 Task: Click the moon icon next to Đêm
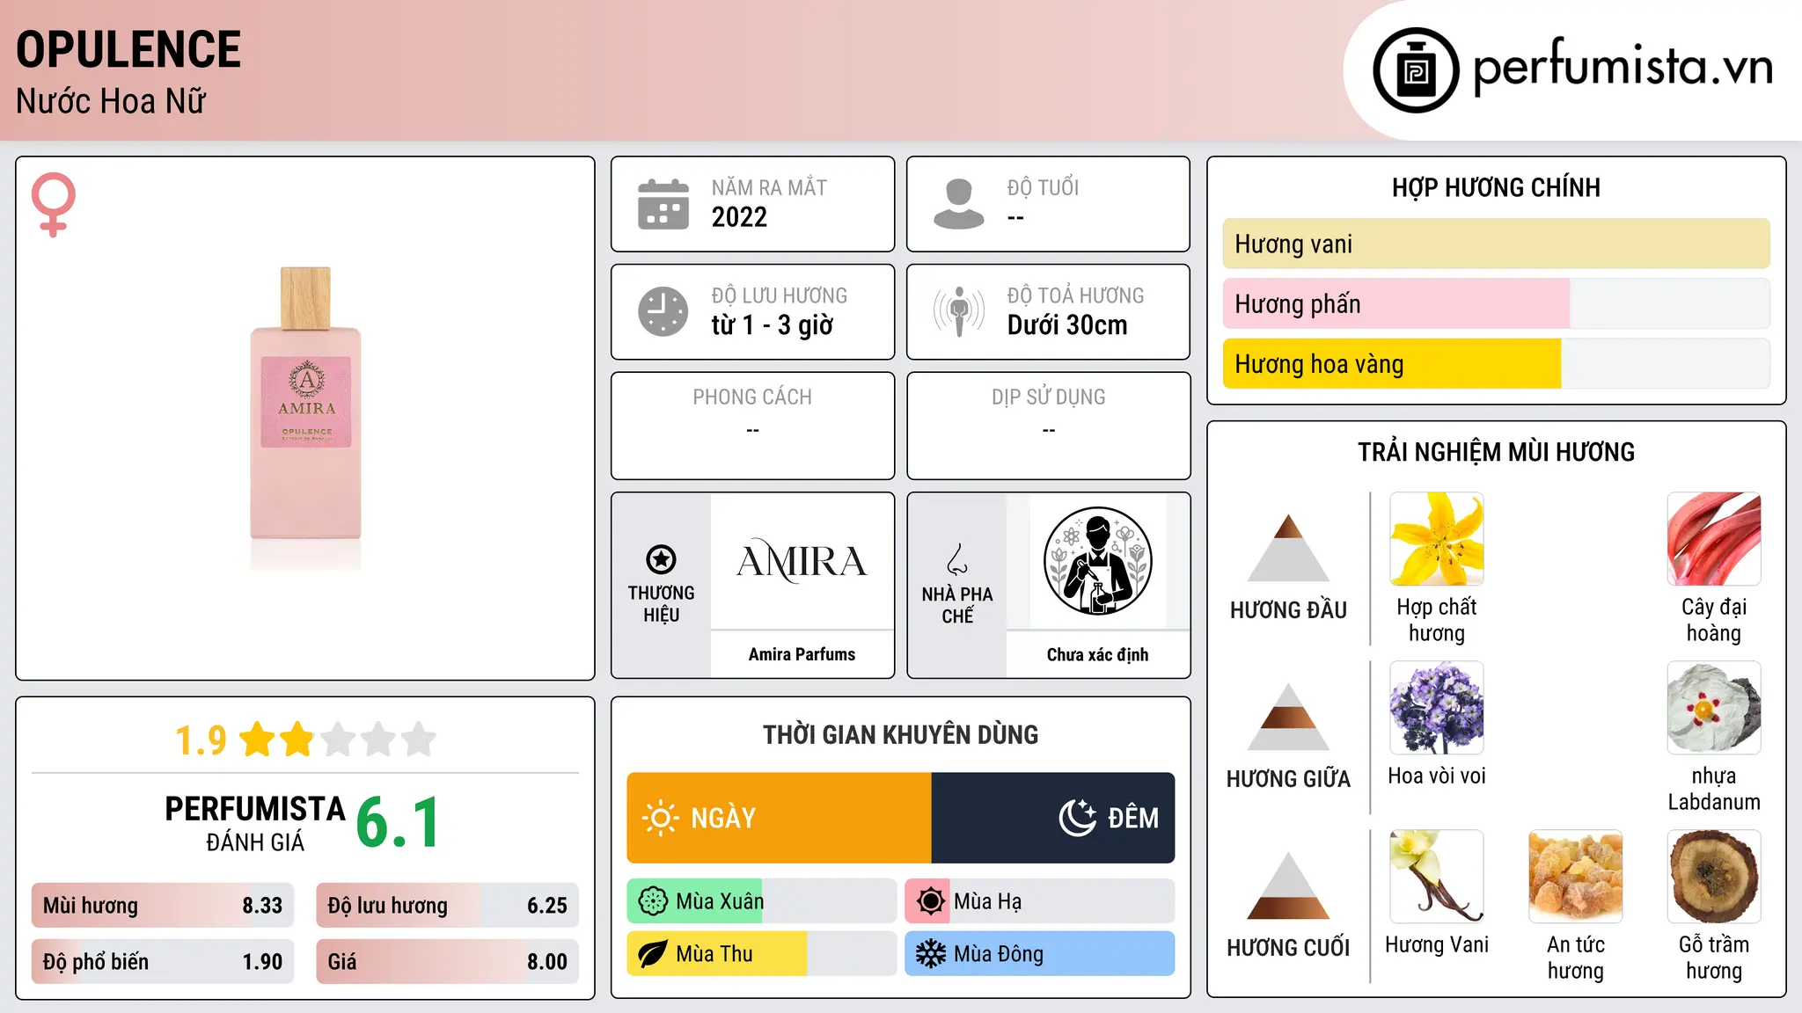click(x=1078, y=818)
